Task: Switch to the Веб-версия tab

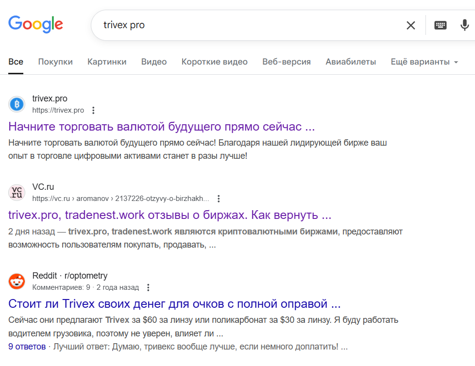Action: coord(287,62)
